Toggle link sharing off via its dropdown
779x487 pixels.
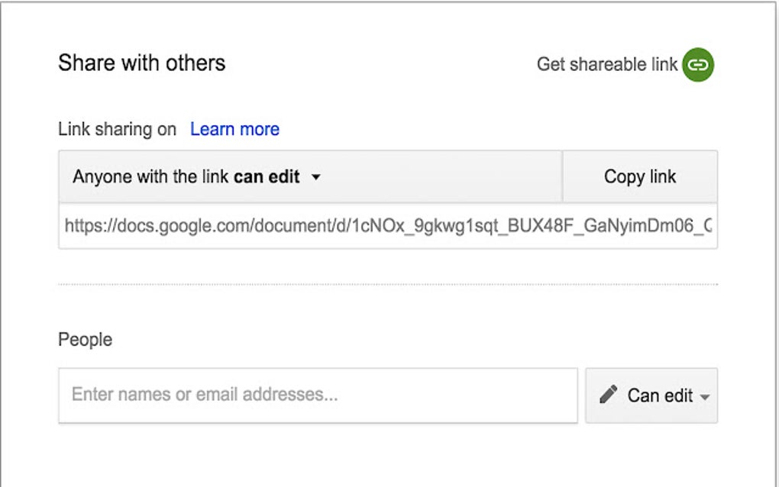click(x=317, y=176)
